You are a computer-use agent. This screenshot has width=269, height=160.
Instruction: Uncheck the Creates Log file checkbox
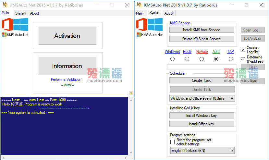[243, 50]
